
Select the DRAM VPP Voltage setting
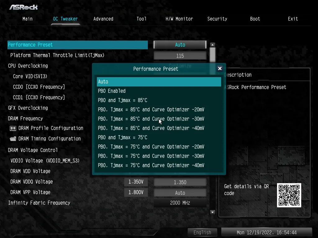pos(30,192)
